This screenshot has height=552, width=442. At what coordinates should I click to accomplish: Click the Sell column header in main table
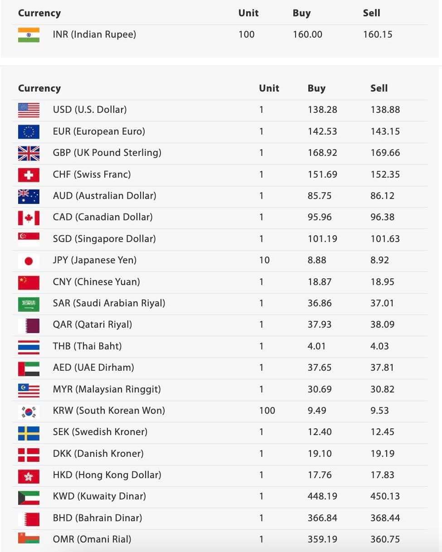[x=379, y=88]
